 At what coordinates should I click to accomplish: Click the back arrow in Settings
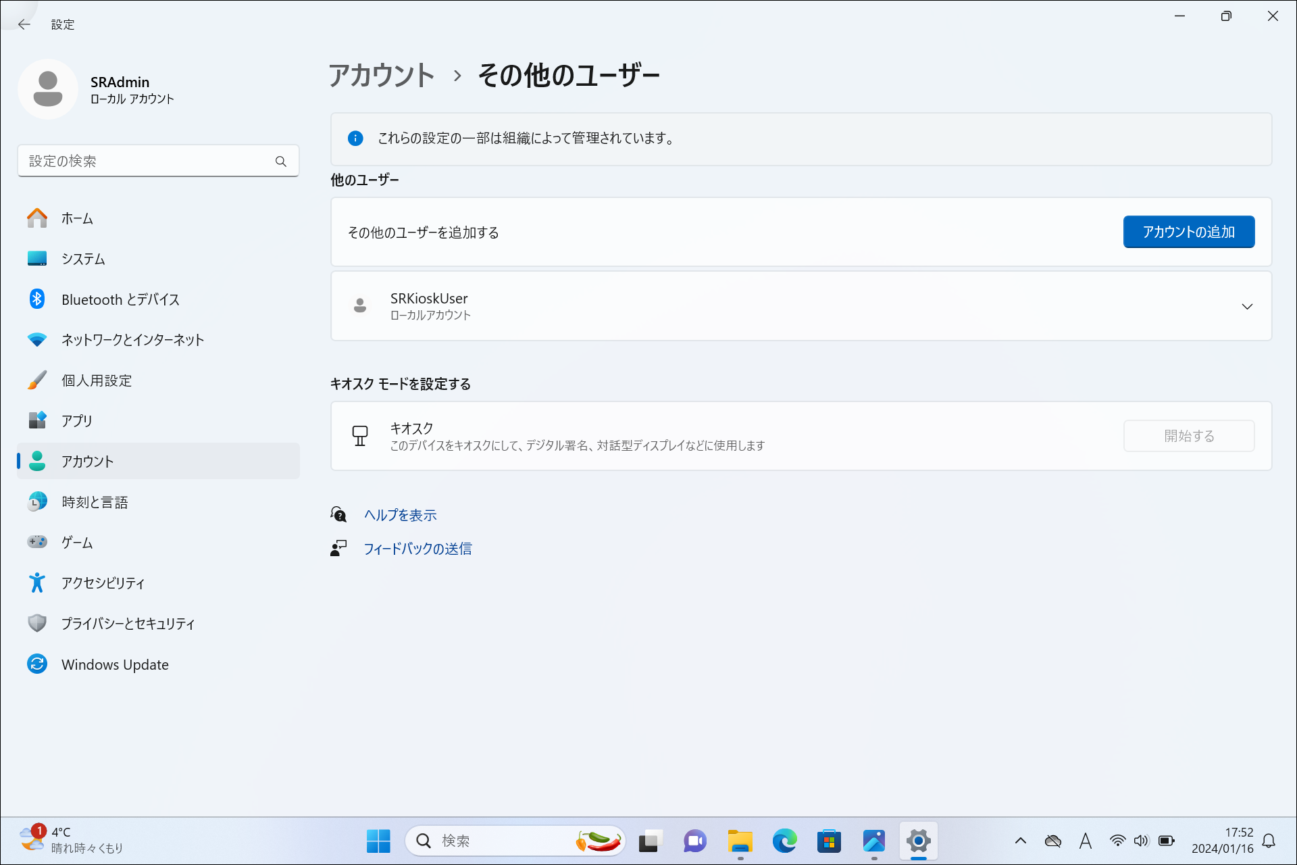click(x=24, y=24)
